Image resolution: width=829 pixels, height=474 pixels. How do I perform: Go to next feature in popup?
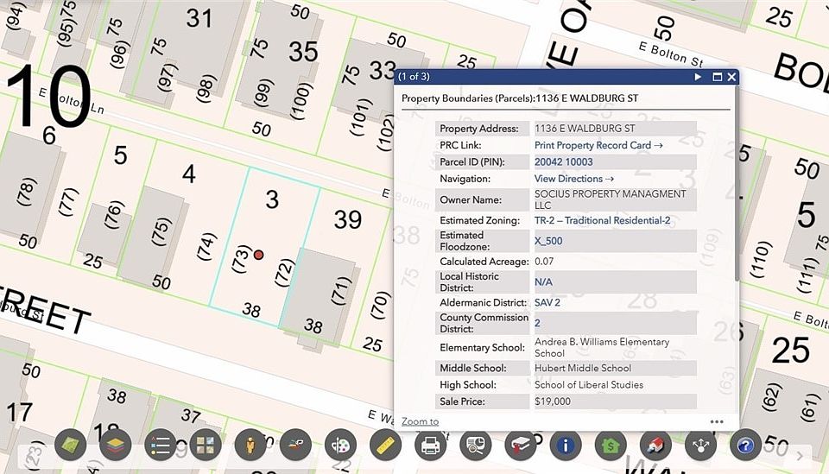tap(698, 77)
